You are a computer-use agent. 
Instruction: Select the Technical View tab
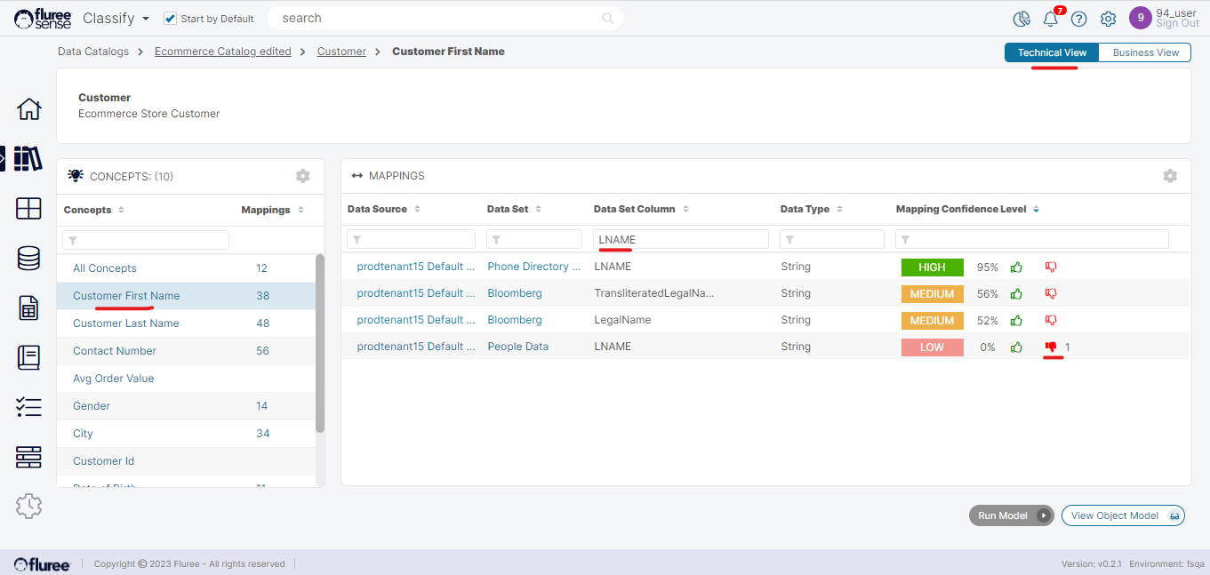pyautogui.click(x=1052, y=52)
